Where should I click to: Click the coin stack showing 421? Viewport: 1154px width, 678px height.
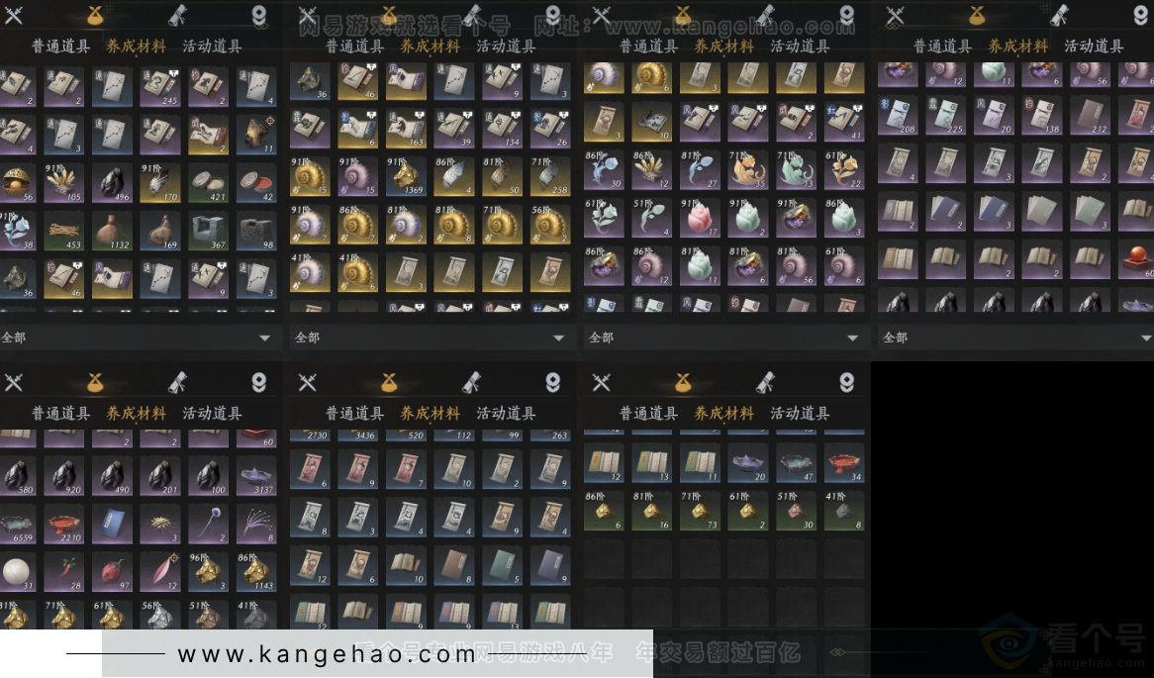(208, 181)
